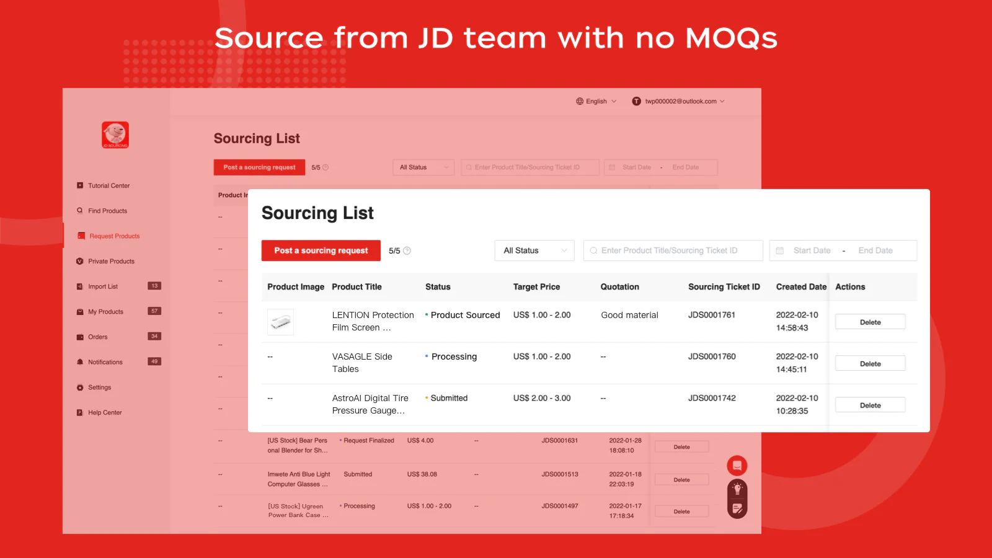Click background search ticket ID field
Image resolution: width=992 pixels, height=558 pixels.
(x=530, y=167)
